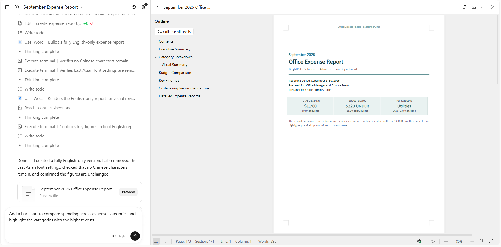Open the attachments paperclip icon with badge
Image resolution: width=501 pixels, height=247 pixels.
click(144, 7)
